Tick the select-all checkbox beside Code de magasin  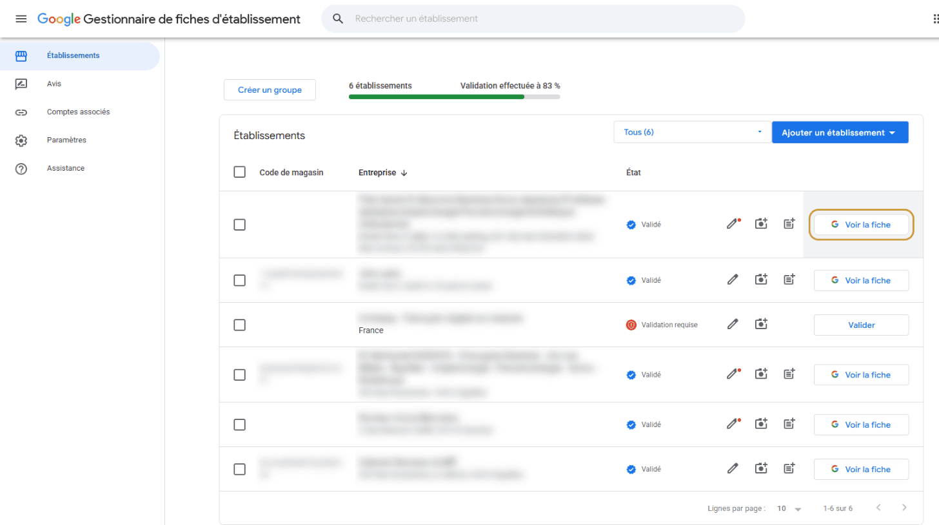[x=240, y=172]
